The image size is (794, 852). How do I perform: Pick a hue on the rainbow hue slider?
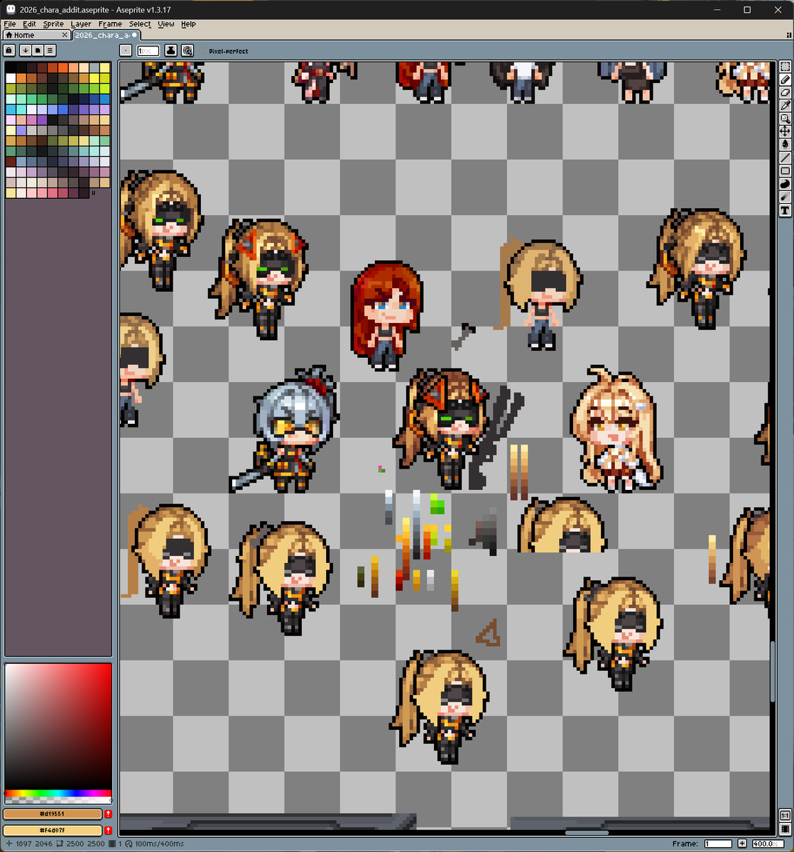[58, 793]
